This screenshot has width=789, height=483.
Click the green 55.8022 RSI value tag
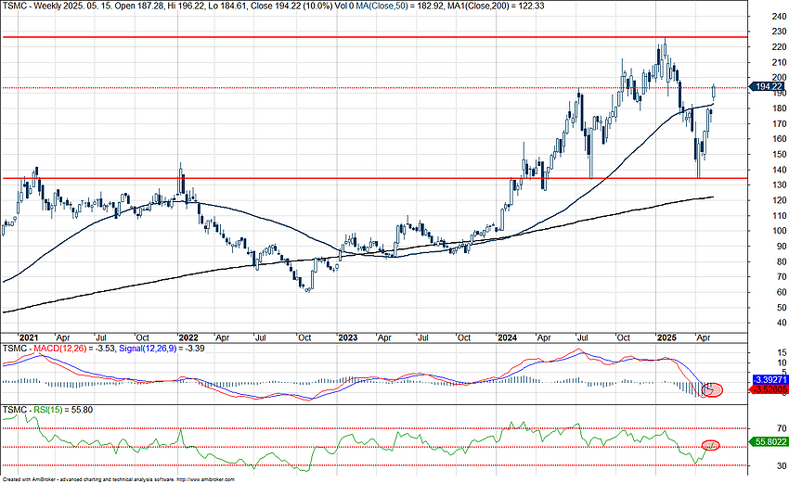pyautogui.click(x=769, y=442)
